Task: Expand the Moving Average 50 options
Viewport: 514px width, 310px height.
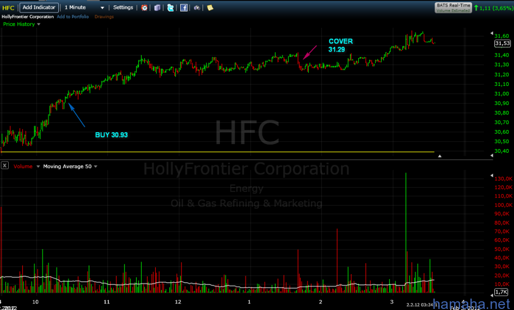Action: coord(96,166)
